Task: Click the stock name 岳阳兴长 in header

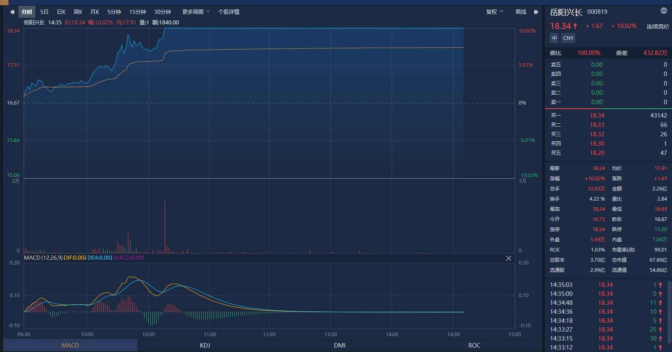Action: [566, 12]
